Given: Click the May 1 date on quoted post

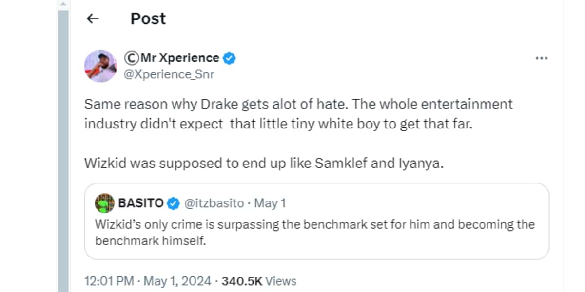Looking at the screenshot, I should [270, 203].
